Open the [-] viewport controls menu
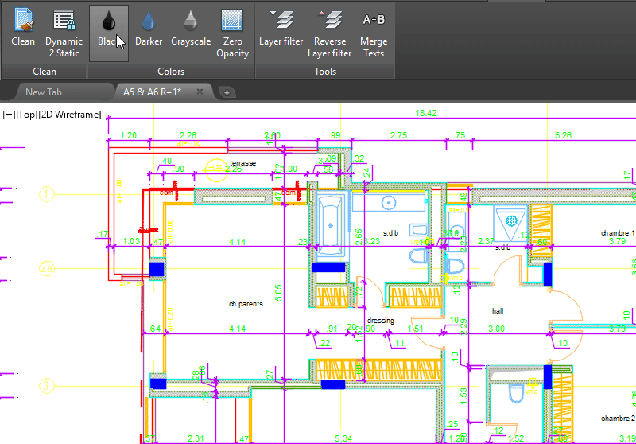This screenshot has height=444, width=636. [x=9, y=115]
